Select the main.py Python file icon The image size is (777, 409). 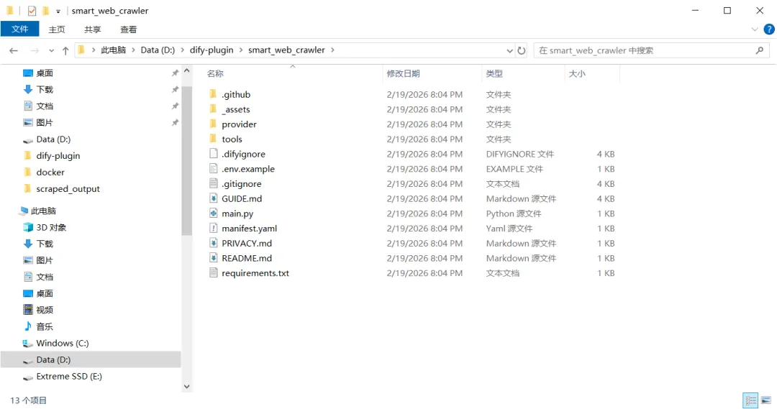[213, 213]
